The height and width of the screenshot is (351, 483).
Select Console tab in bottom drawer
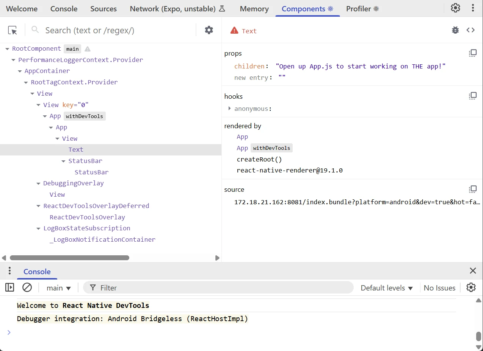click(37, 272)
